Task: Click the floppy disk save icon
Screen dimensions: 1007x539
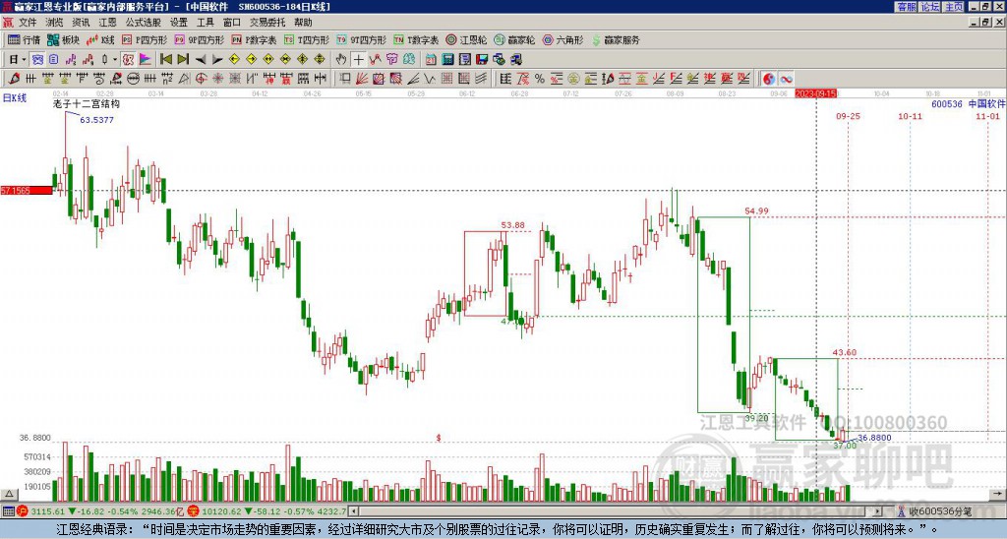Action: (482, 59)
